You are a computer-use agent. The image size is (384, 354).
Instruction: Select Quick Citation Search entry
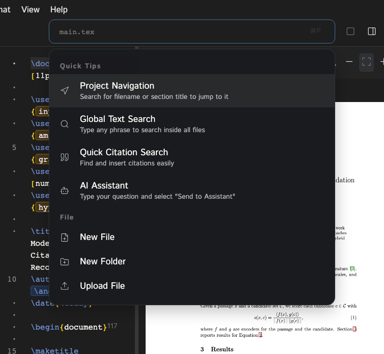pos(192,157)
